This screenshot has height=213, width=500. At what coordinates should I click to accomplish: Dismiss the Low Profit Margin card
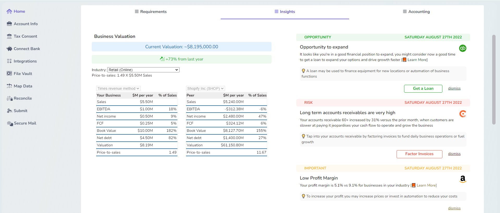tap(454, 208)
